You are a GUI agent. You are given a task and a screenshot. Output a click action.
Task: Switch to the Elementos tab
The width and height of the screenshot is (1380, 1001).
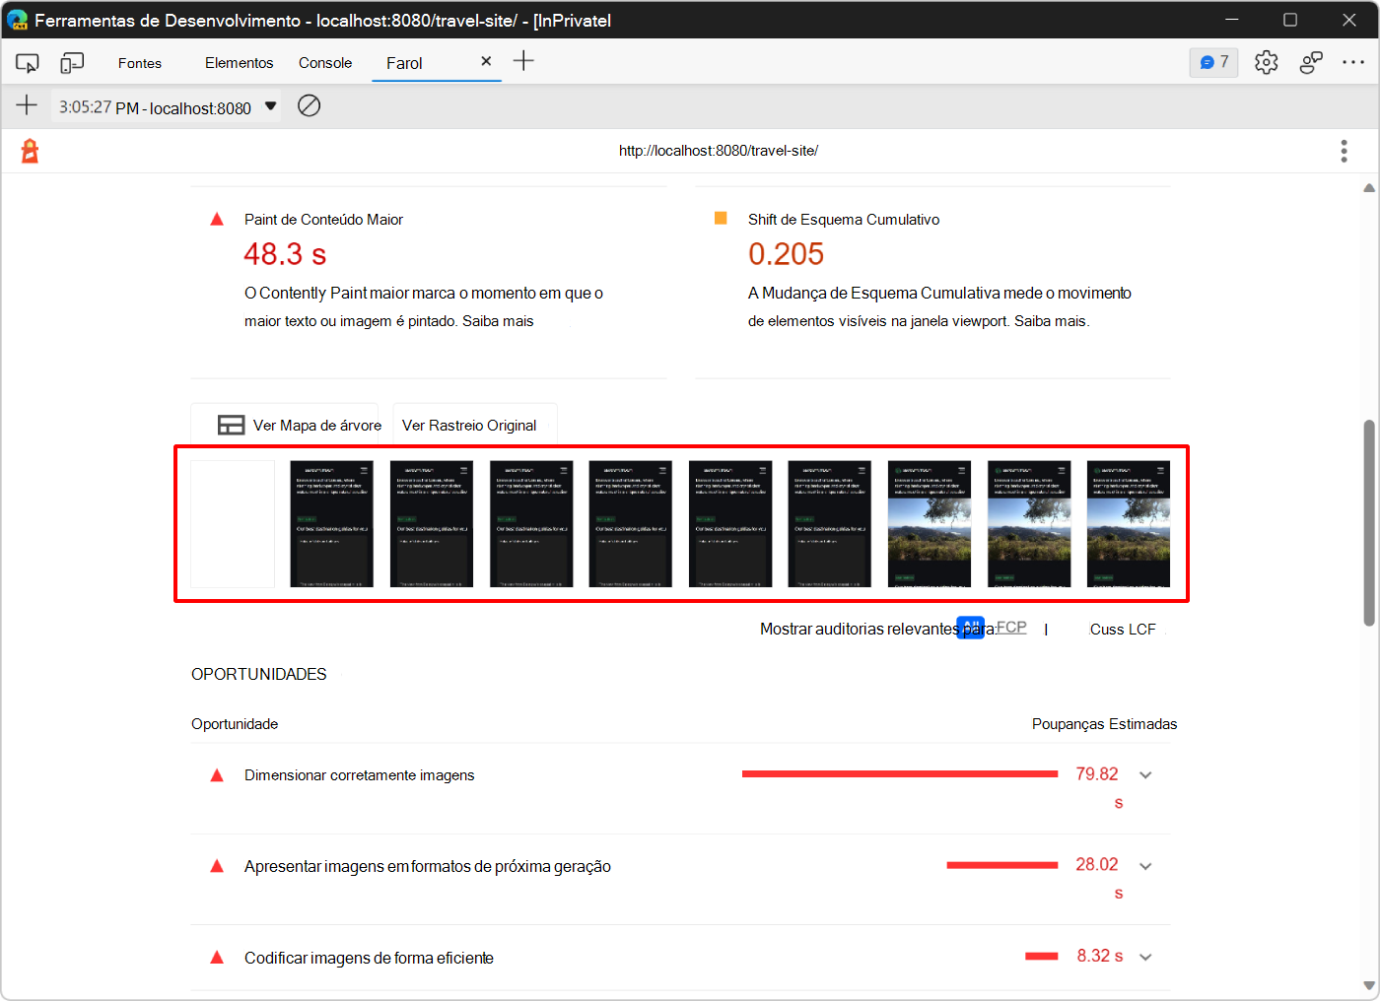pyautogui.click(x=239, y=63)
